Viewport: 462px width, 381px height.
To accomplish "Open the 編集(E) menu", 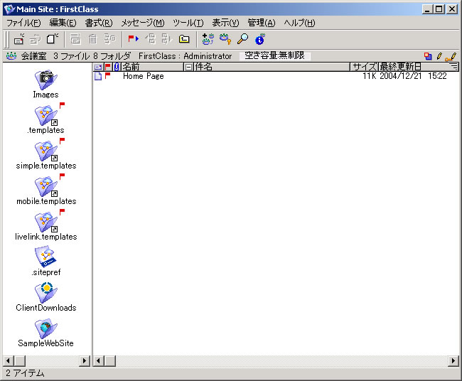I will click(63, 23).
